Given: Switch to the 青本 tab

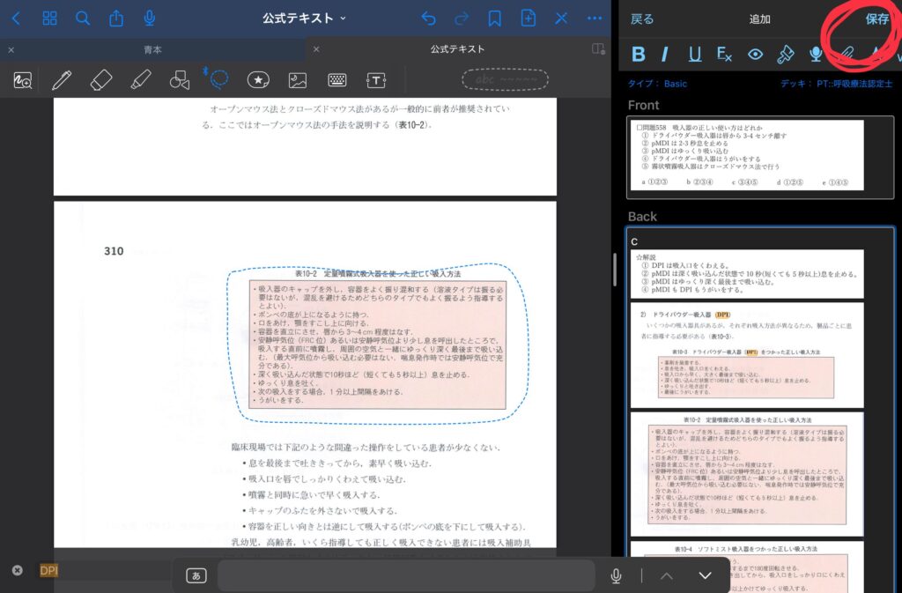Looking at the screenshot, I should [152, 49].
